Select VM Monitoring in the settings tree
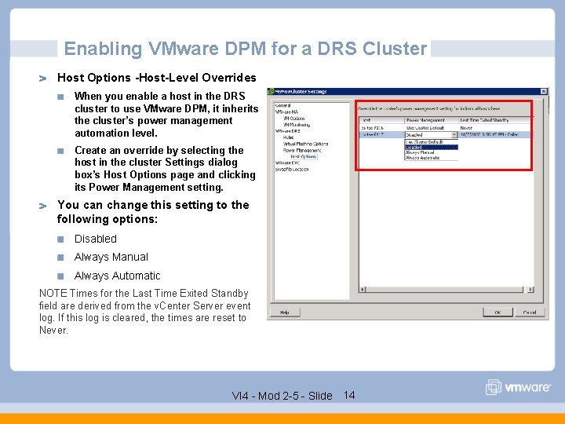565x424 pixels. [297, 125]
